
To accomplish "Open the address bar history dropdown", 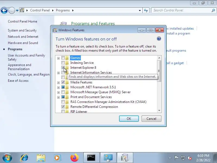I will pyautogui.click(x=140, y=10).
